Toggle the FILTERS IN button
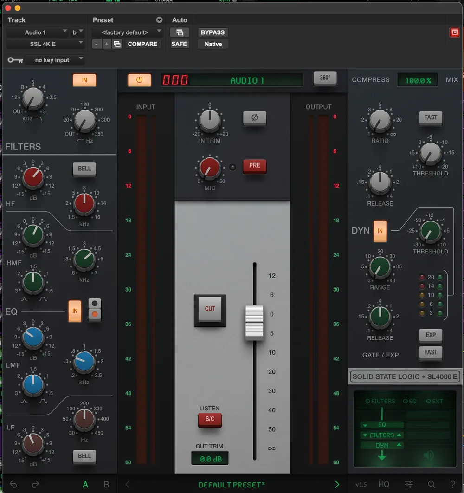Viewport: 464px width, 493px height. (84, 80)
